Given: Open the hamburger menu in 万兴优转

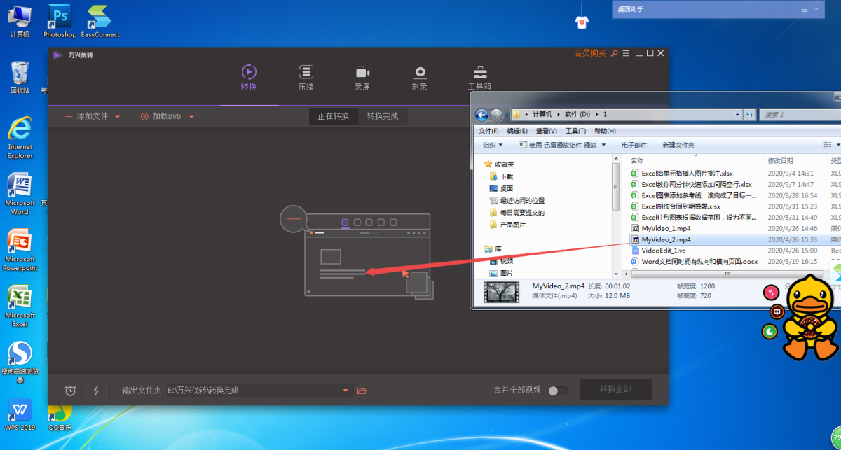Looking at the screenshot, I should [626, 53].
